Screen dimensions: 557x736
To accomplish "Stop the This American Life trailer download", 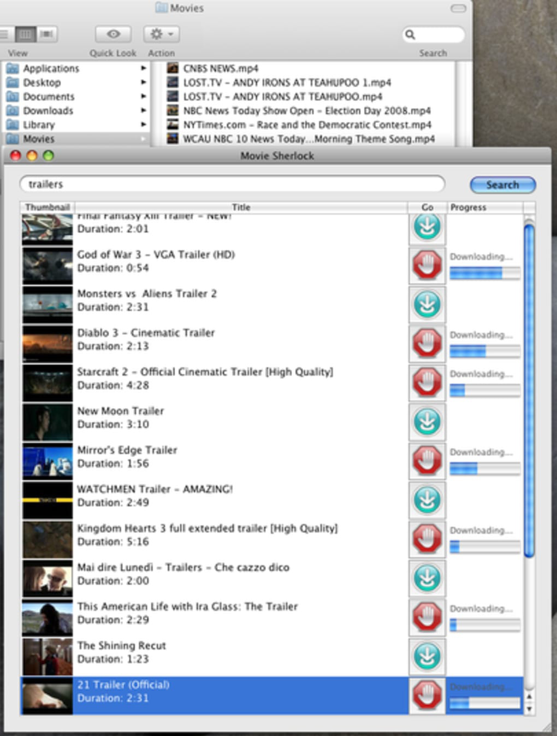I will tap(427, 617).
